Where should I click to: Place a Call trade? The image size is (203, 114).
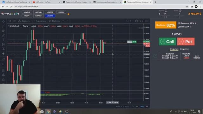coord(167,41)
